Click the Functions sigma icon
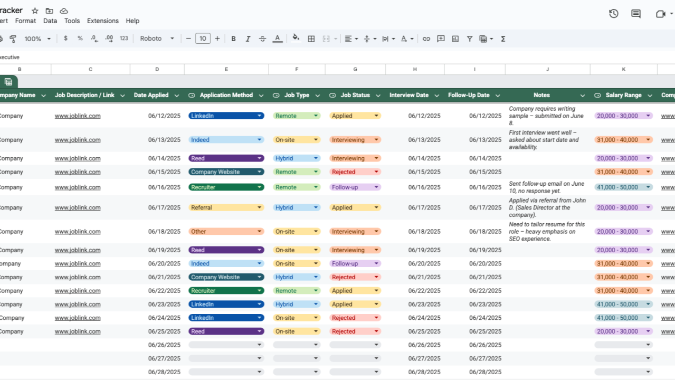This screenshot has width=675, height=380. coord(503,39)
